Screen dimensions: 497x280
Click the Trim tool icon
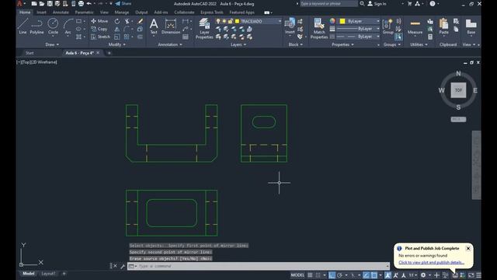[127, 21]
